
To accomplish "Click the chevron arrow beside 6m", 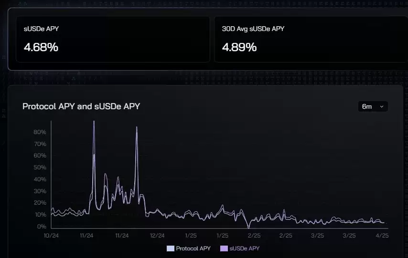I will [381, 107].
